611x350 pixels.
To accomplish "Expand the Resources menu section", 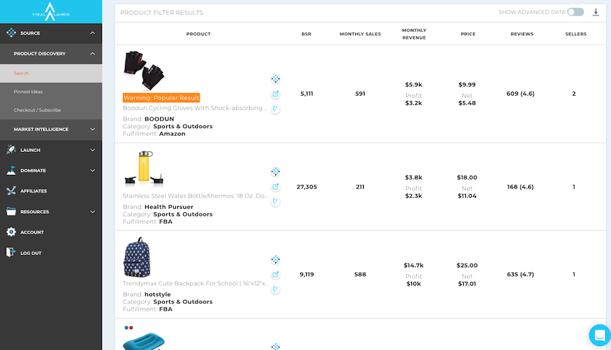I will click(92, 212).
